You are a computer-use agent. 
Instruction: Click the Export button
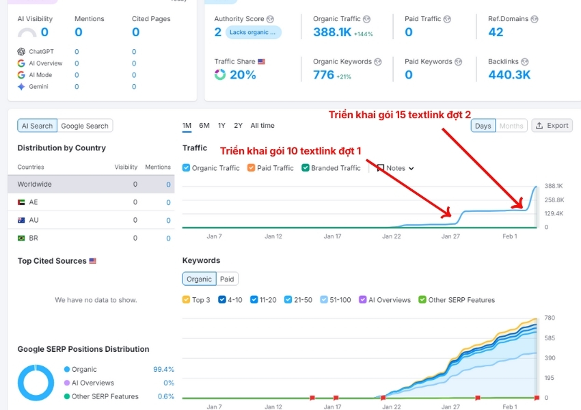pos(552,126)
